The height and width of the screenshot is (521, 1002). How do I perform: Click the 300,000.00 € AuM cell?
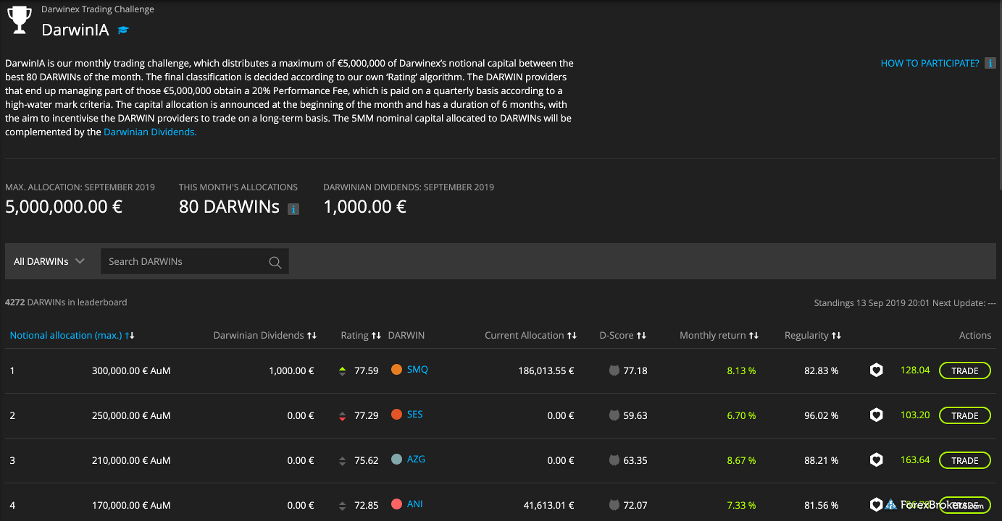click(x=131, y=371)
